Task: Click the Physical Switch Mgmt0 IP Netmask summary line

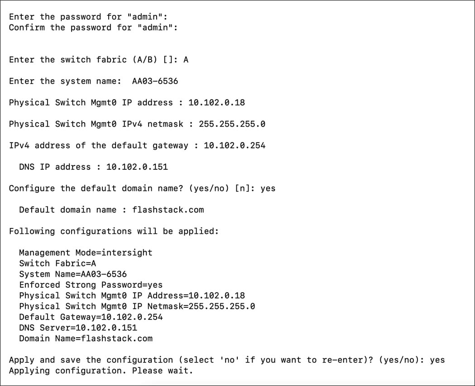Action: 137,306
